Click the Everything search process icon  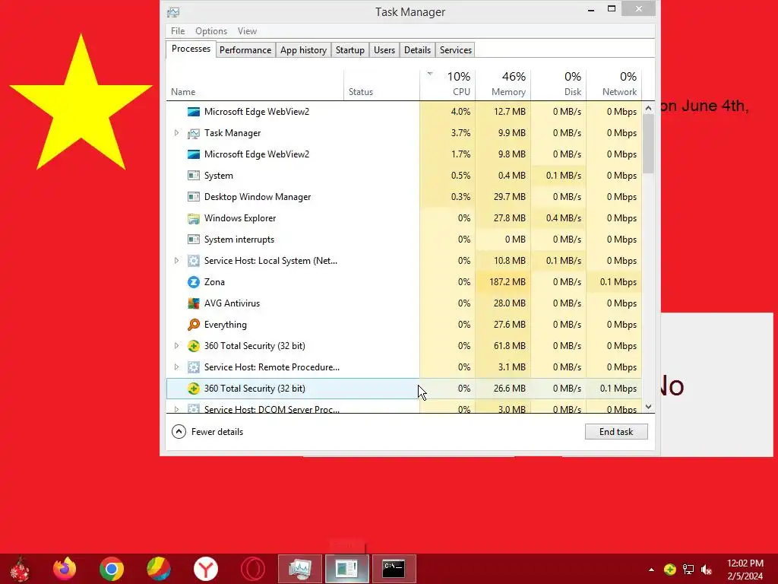click(194, 325)
